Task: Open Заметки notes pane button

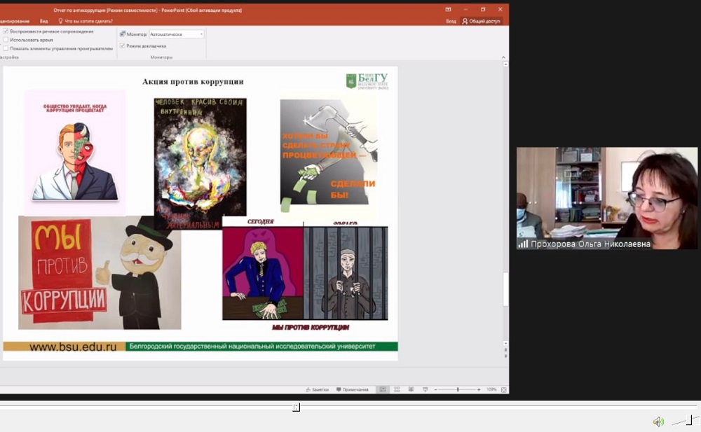Action: coord(317,389)
